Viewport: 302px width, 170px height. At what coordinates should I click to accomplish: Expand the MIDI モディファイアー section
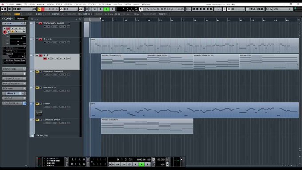click(x=14, y=83)
